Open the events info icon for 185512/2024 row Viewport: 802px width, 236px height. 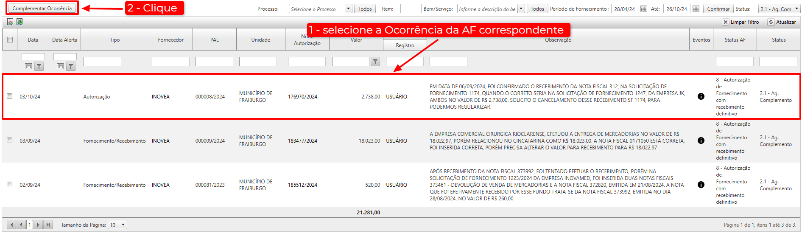coord(701,185)
